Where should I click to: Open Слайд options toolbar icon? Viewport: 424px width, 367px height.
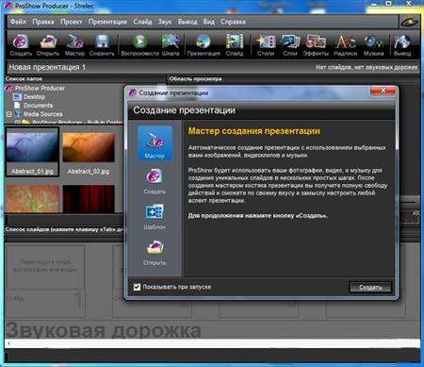click(x=235, y=45)
